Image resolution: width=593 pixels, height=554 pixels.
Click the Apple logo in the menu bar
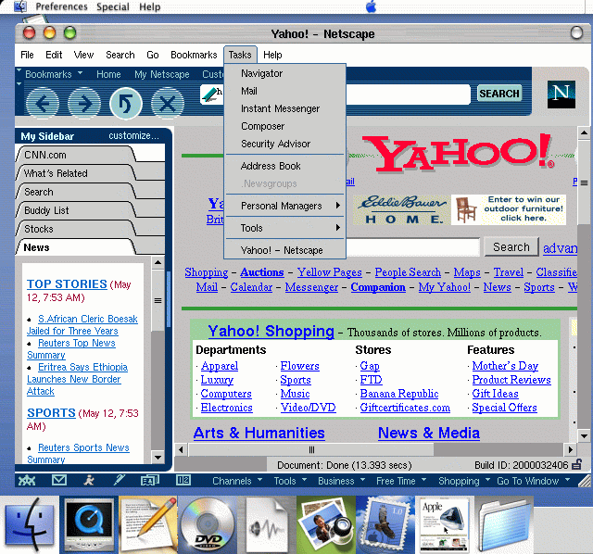click(x=372, y=6)
